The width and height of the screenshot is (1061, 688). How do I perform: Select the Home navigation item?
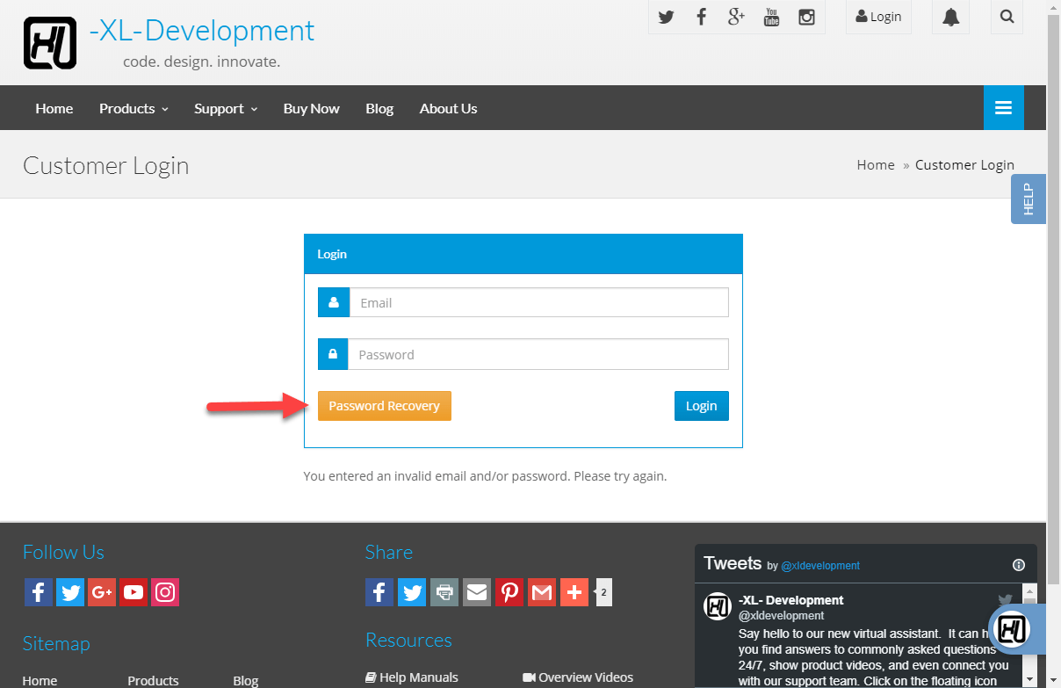(x=54, y=107)
